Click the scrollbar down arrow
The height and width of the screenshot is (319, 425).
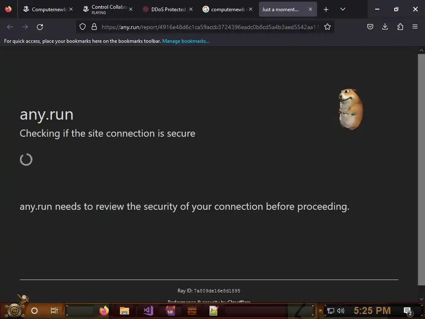pos(421,299)
